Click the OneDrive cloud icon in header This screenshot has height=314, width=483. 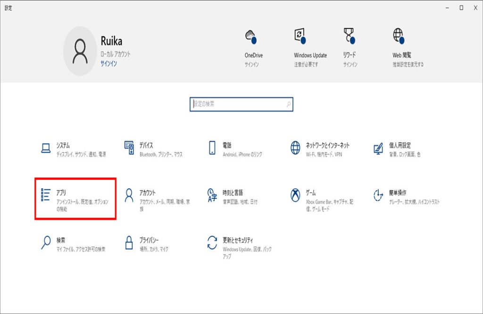(x=251, y=37)
